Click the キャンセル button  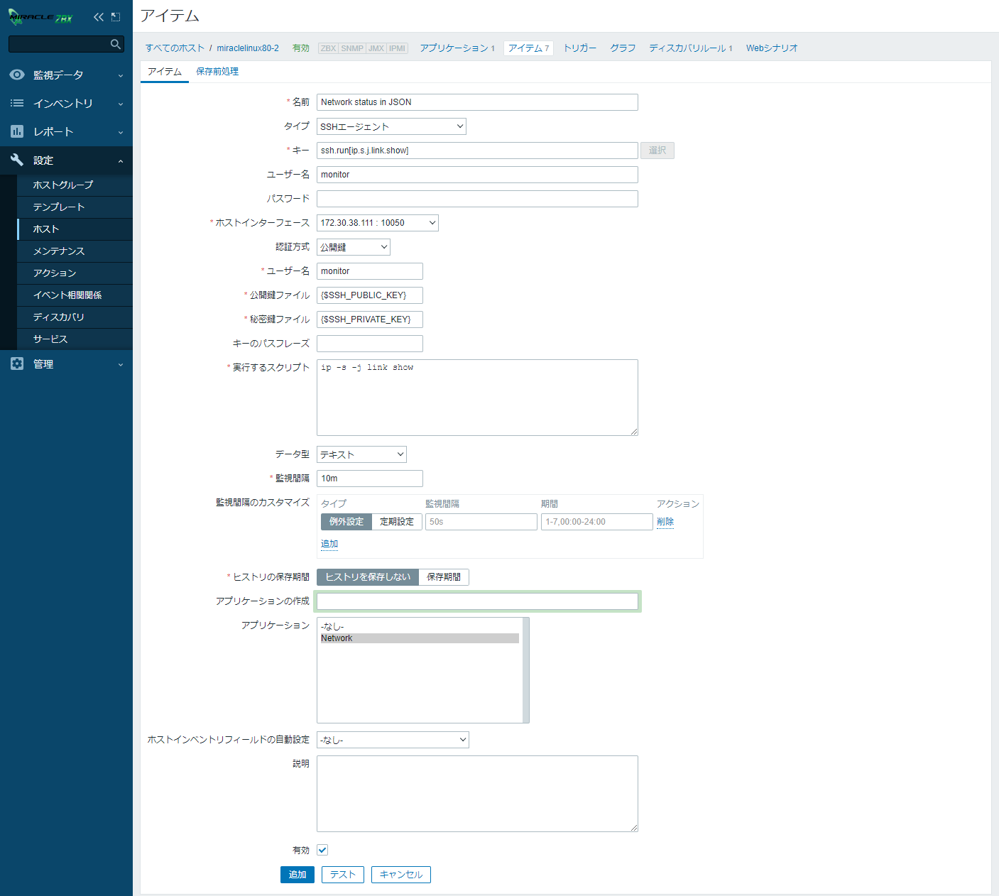tap(400, 875)
